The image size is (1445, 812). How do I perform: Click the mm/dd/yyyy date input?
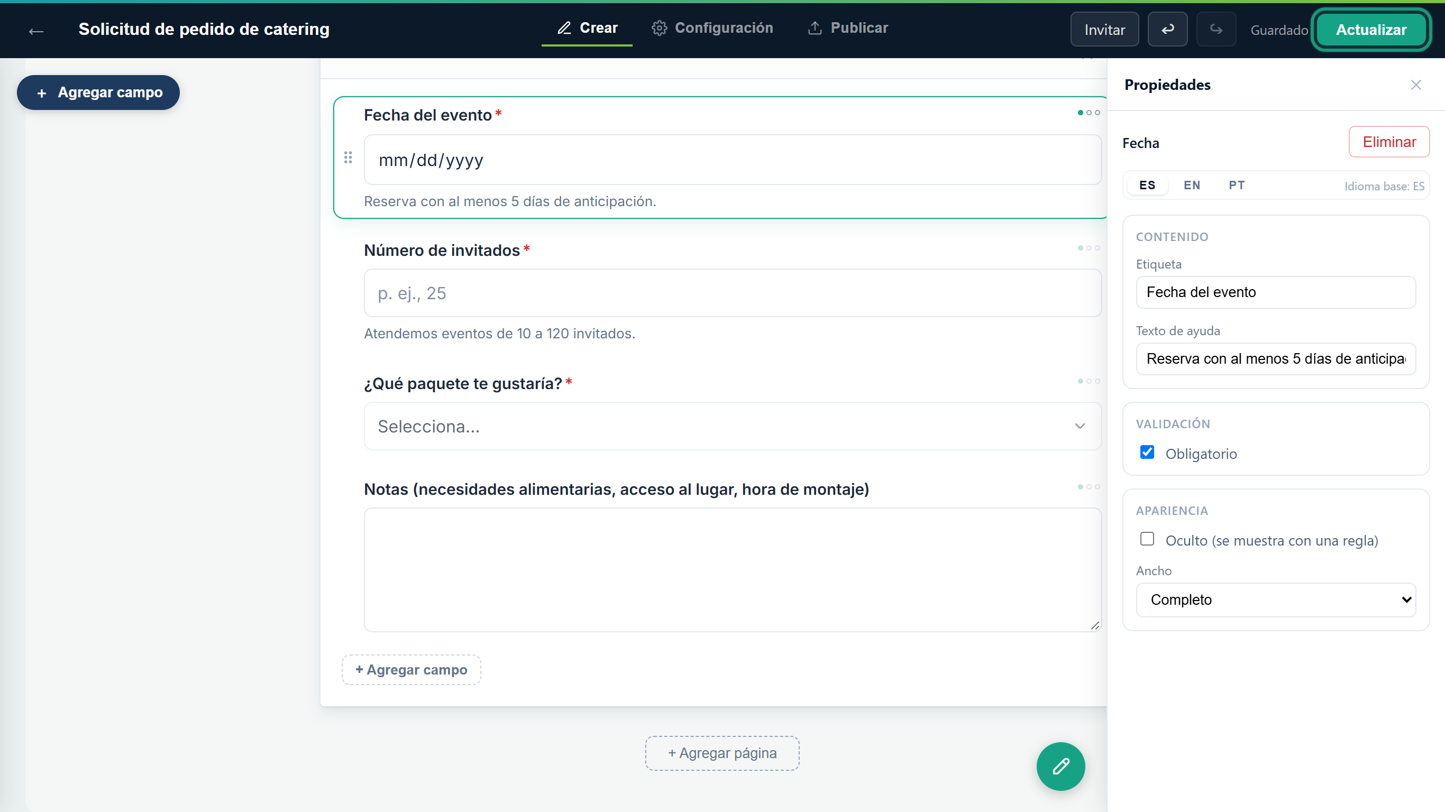coord(732,160)
